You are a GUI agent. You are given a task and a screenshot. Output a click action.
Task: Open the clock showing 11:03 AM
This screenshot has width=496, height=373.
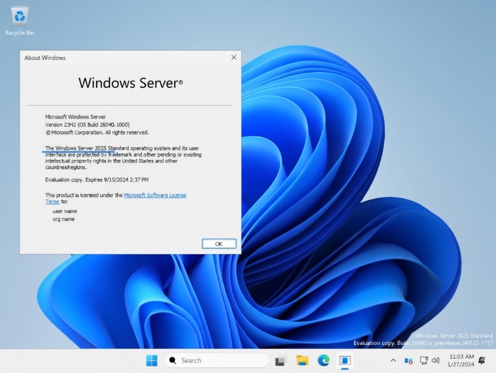click(x=461, y=360)
